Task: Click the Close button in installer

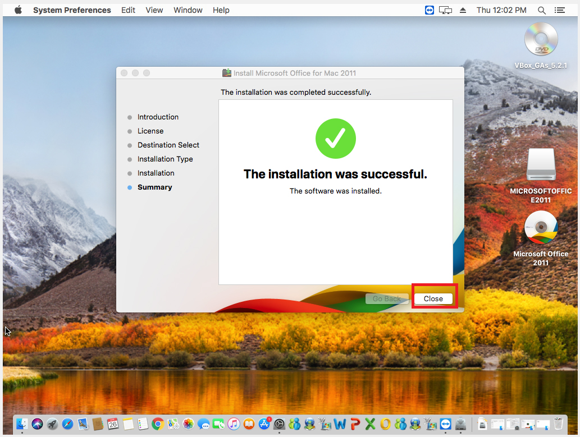Action: 433,298
